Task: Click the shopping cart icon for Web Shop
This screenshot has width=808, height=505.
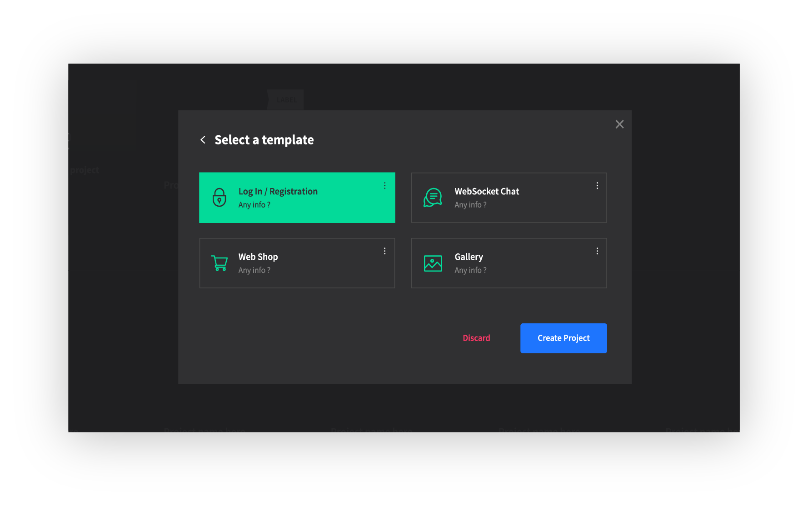Action: (x=219, y=263)
